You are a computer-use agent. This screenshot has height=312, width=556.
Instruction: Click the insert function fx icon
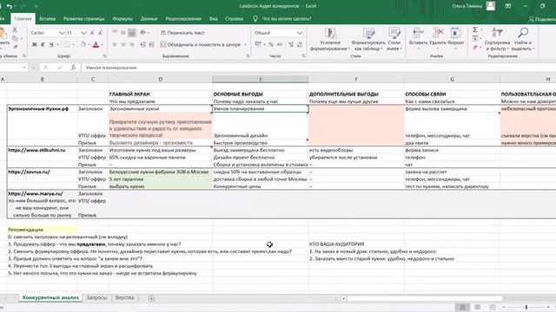73,68
